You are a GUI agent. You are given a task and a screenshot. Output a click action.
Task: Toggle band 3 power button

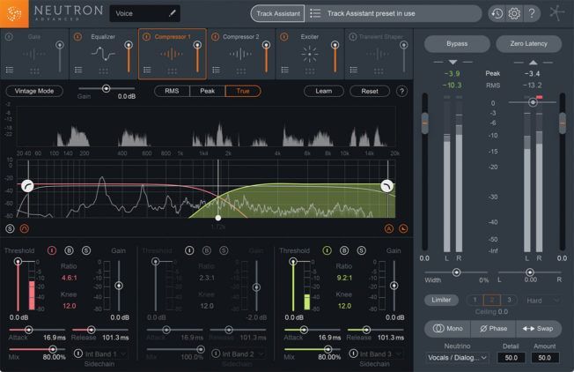pos(327,250)
